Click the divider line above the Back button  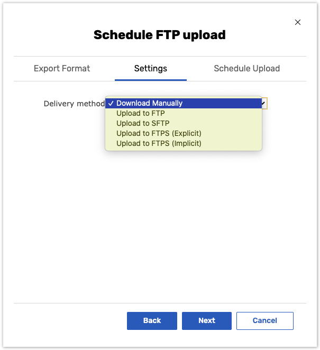pyautogui.click(x=160, y=303)
